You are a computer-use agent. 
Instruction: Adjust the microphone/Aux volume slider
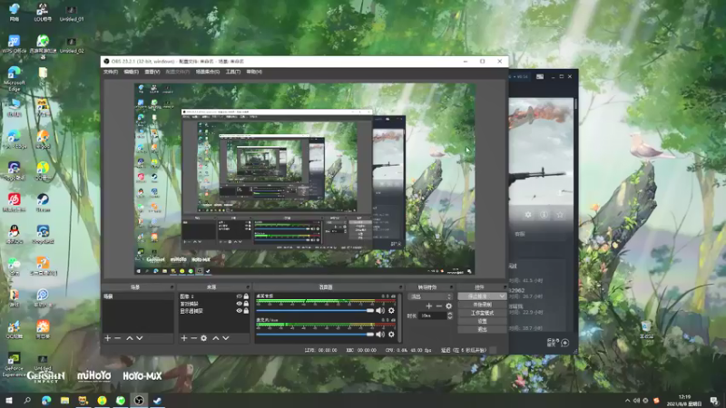coord(315,334)
